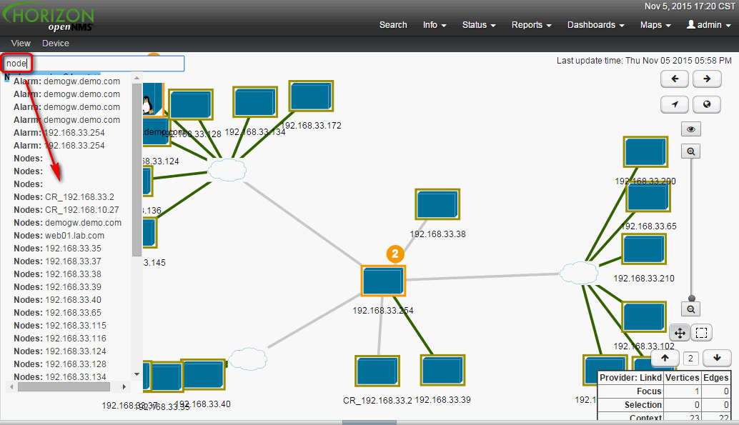
Task: Select suggestion Nodes: 192.168.33.116
Action: pyautogui.click(x=60, y=339)
